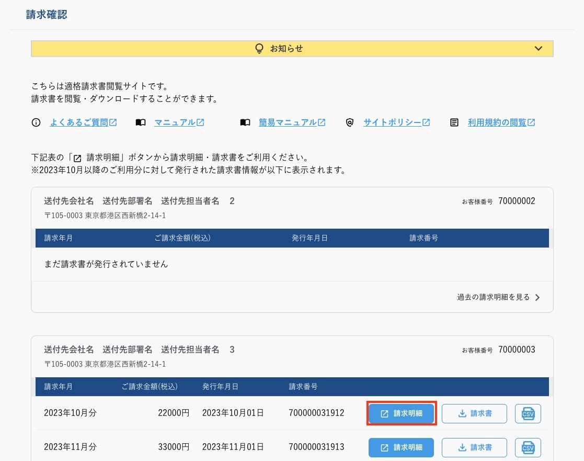Image resolution: width=584 pixels, height=461 pixels.
Task: Click the info icon beside よくあるご質問
Action: pyautogui.click(x=36, y=122)
